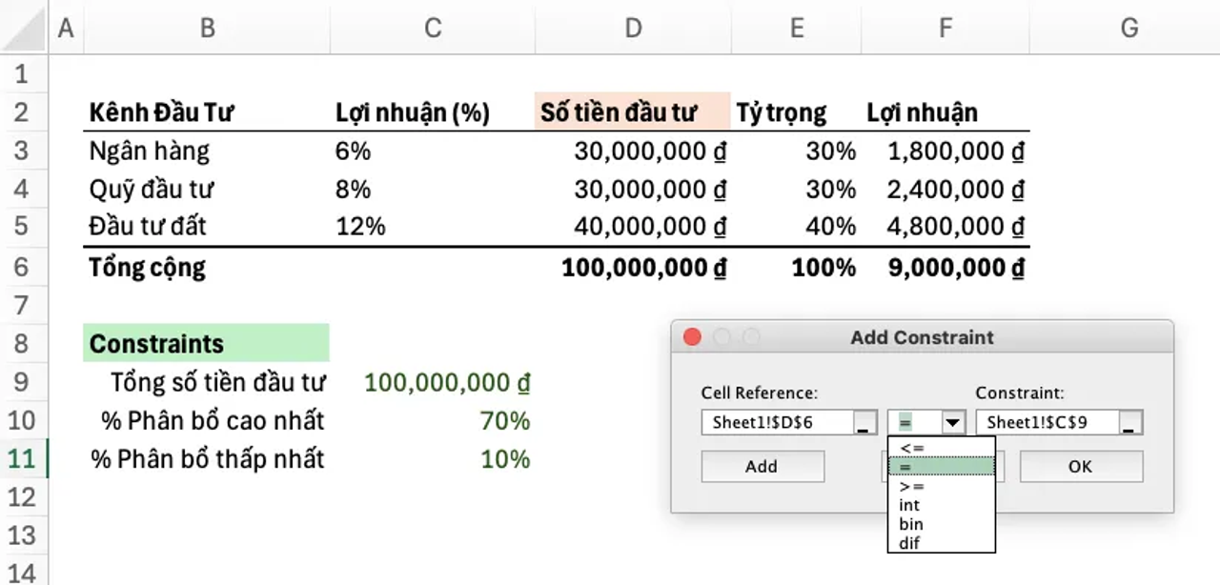Viewport: 1220px width, 585px height.
Task: Choose "bin" from the operator dropdown
Action: click(910, 524)
